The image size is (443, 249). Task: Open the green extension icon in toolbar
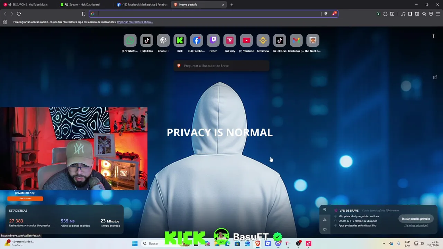(378, 14)
